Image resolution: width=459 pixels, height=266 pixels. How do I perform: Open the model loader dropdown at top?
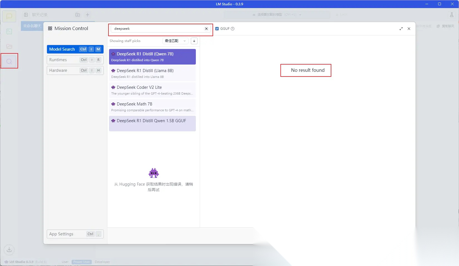click(277, 15)
